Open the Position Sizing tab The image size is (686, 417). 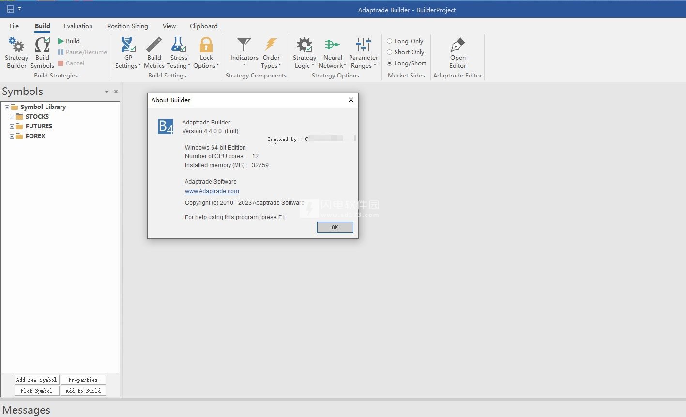click(x=128, y=26)
